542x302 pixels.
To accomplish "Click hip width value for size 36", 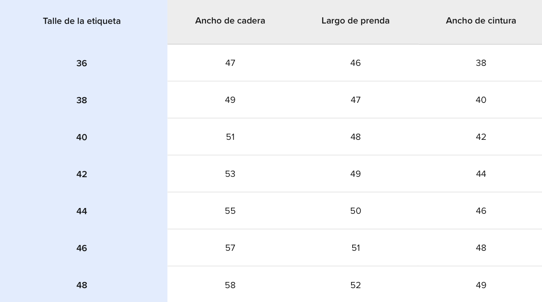I will point(230,63).
